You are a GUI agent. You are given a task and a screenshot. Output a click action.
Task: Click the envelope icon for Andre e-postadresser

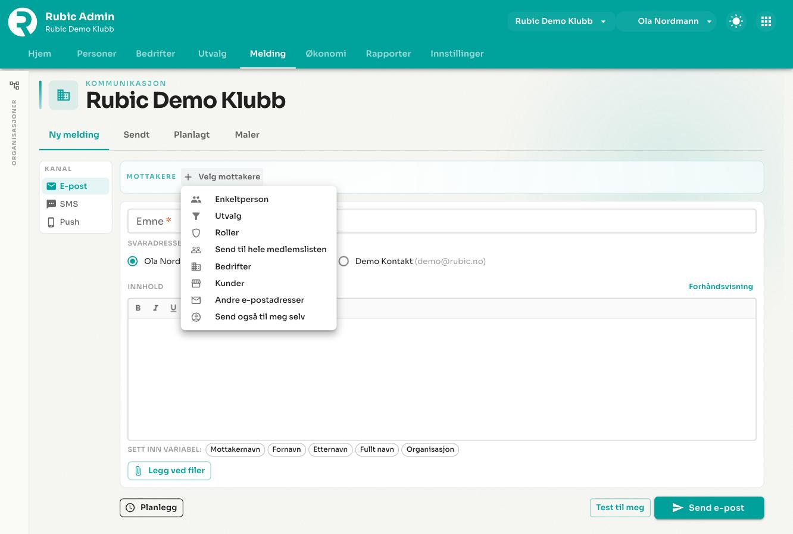196,300
